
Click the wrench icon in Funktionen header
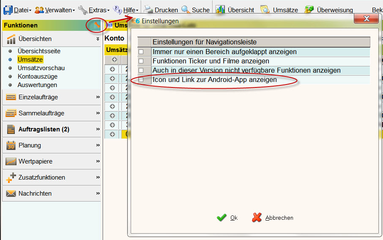(x=97, y=25)
